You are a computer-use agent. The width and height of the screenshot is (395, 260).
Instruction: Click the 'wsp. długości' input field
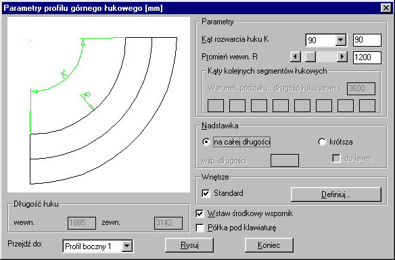(x=285, y=160)
